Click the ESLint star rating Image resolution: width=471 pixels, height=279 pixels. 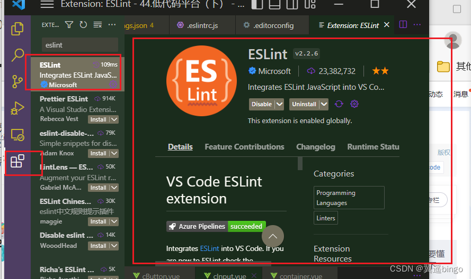pos(380,71)
